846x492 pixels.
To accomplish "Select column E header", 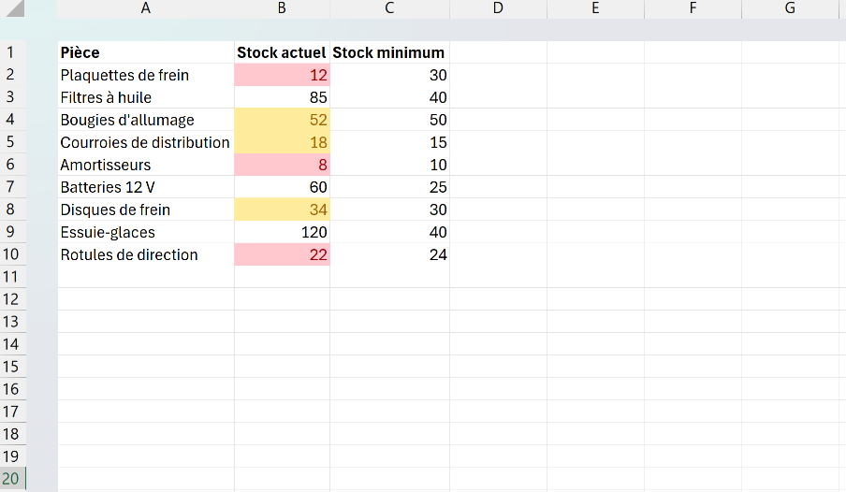I will pos(595,8).
